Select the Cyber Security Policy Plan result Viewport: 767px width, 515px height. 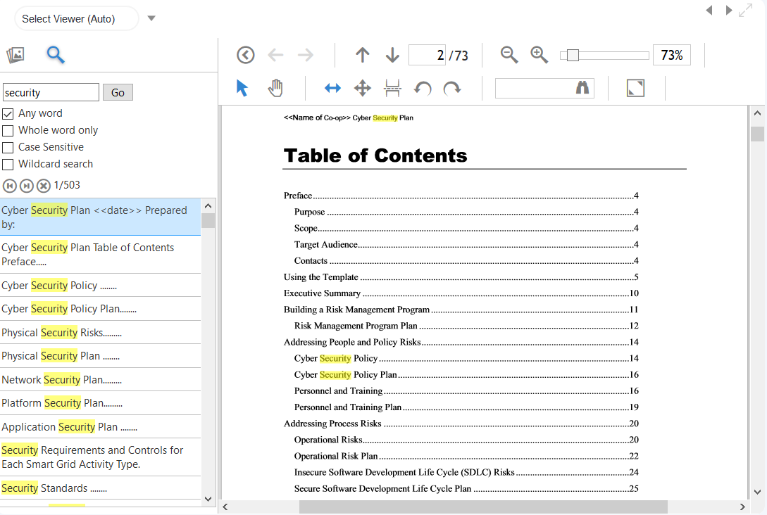(x=100, y=309)
